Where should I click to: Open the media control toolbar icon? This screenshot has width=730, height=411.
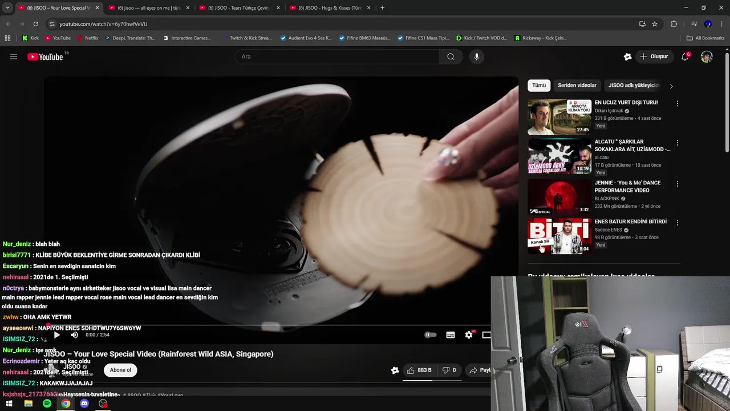[693, 24]
